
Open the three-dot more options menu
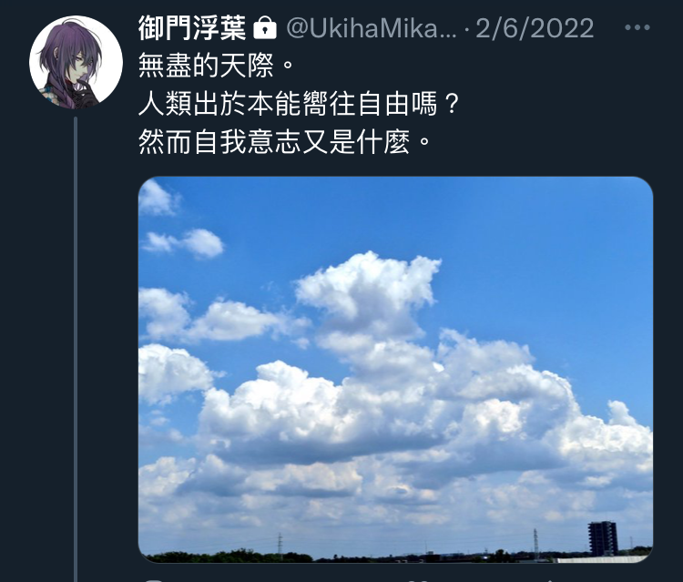click(x=637, y=27)
